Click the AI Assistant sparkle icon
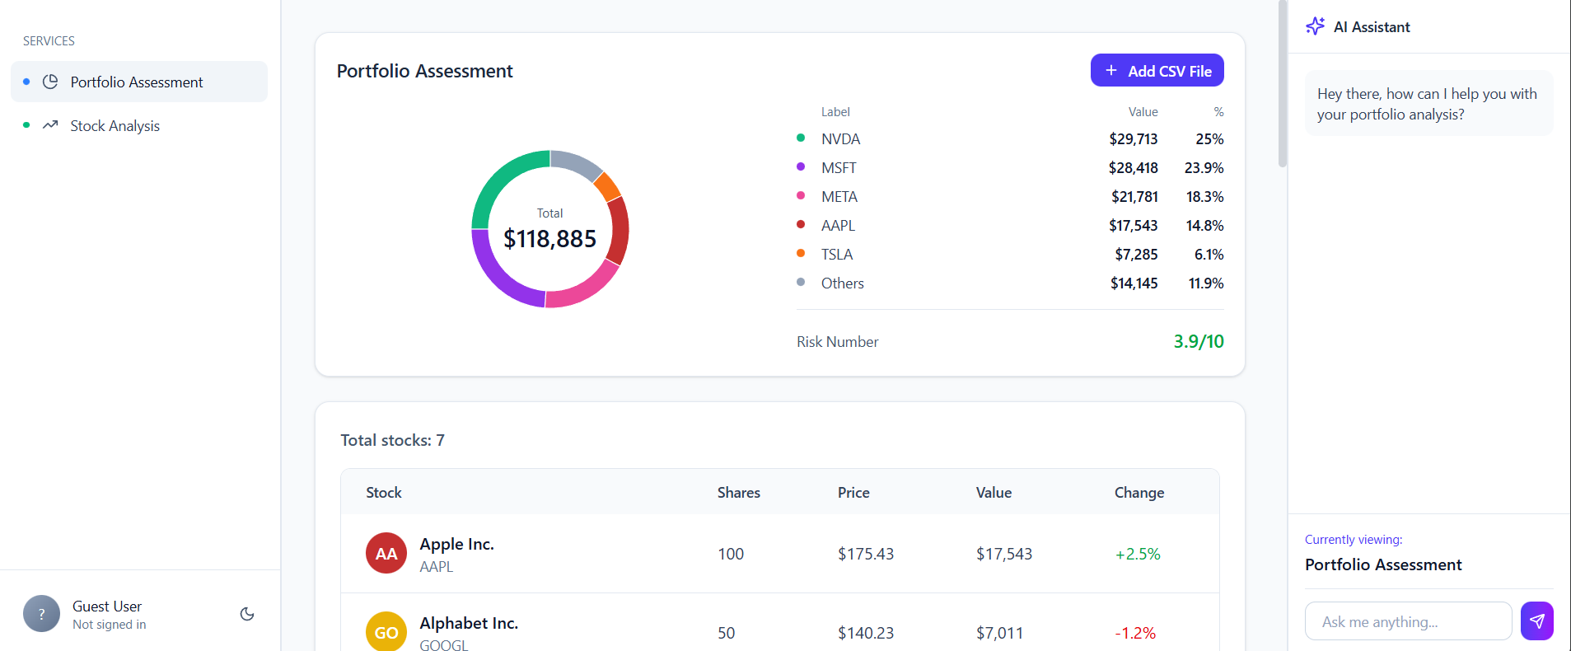Screen dimensions: 1571x651 1315,26
